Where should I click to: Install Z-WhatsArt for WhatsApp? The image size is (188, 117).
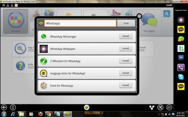coord(126,61)
